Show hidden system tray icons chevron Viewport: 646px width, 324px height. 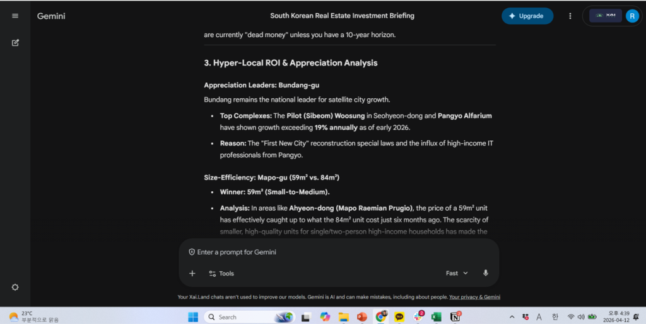click(512, 317)
